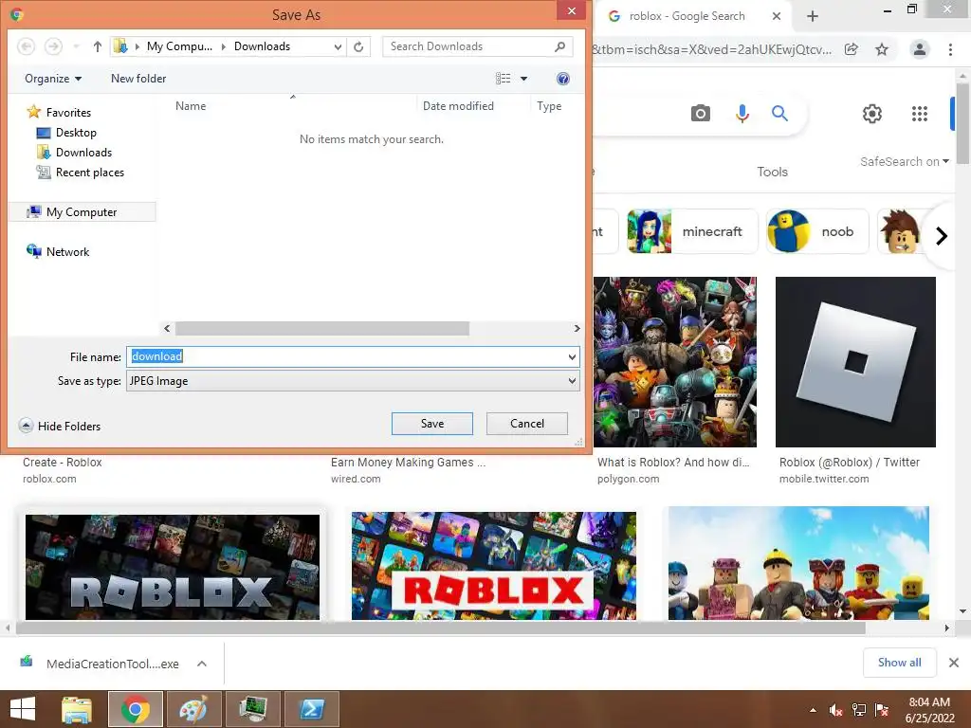971x728 pixels.
Task: Select the roblox - Google Search tab
Action: [x=687, y=16]
